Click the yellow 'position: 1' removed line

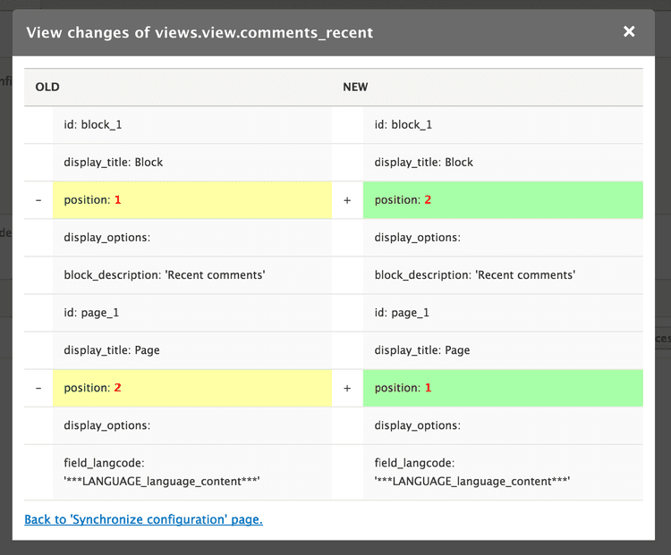tap(192, 200)
